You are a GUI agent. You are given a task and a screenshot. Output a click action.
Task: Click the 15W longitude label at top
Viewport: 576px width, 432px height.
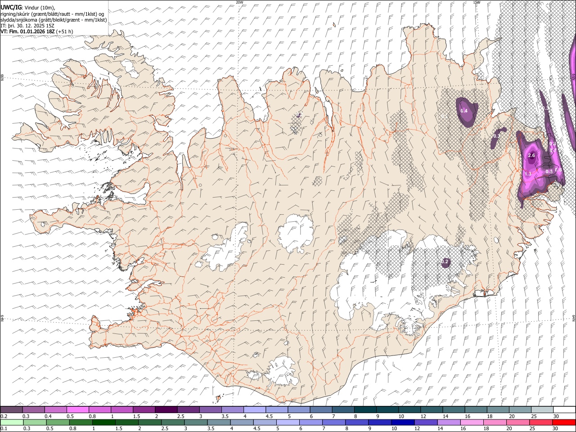tap(477, 2)
